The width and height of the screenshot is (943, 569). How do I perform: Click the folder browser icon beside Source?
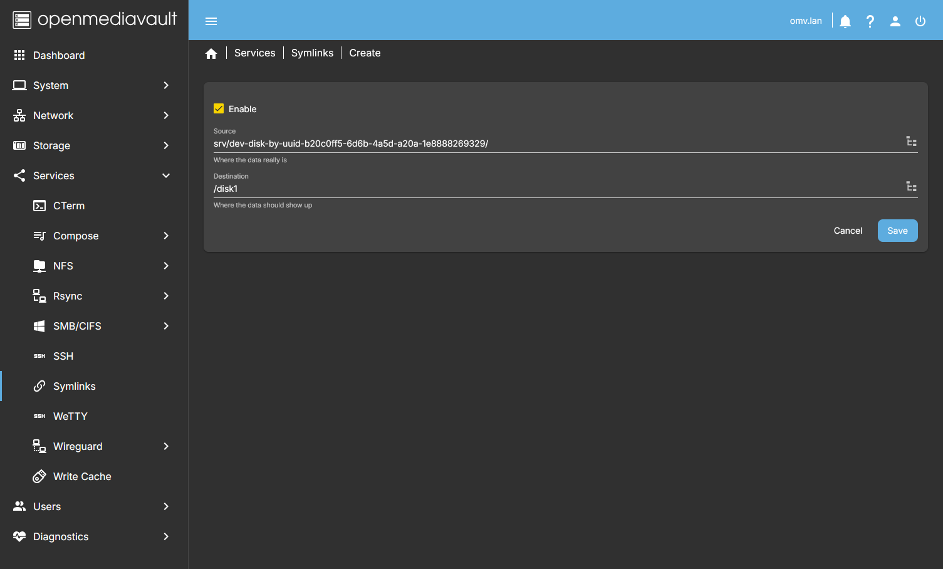[911, 142]
